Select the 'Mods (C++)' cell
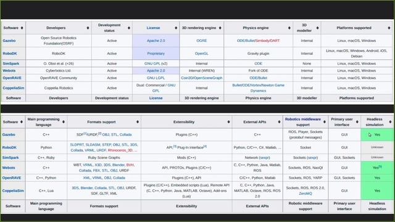Viewport: 395px width, 222px height. [x=186, y=158]
